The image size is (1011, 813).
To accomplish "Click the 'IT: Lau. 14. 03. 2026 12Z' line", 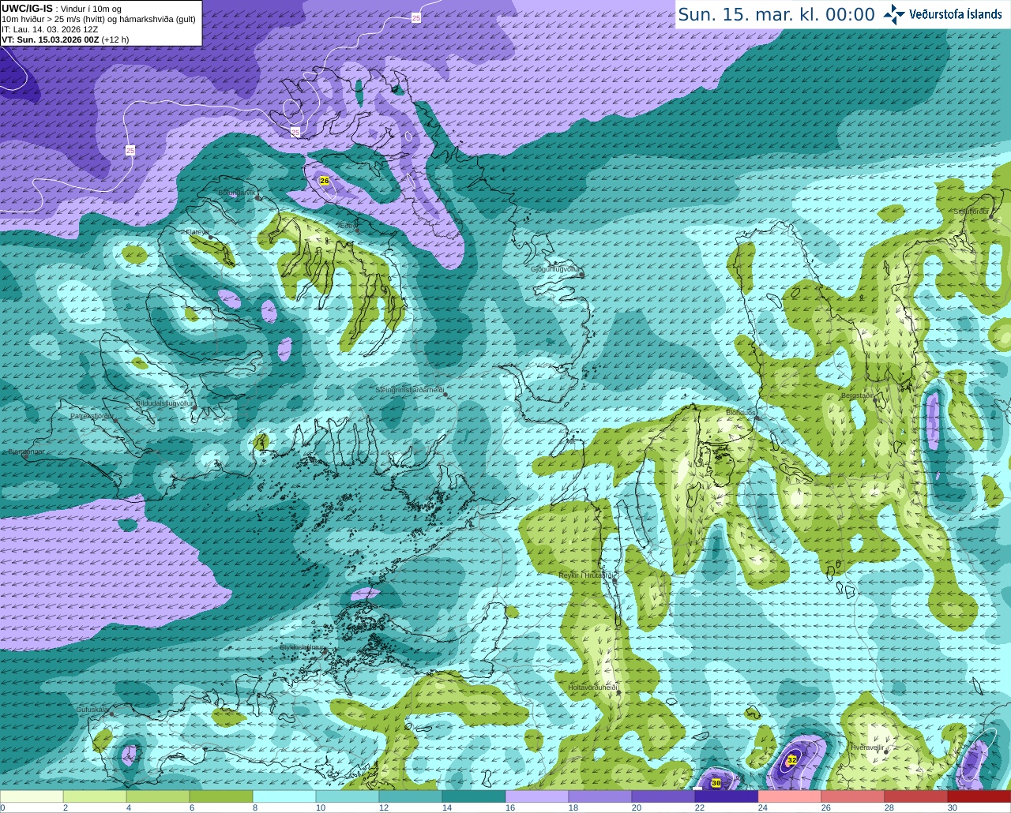I will tap(50, 29).
